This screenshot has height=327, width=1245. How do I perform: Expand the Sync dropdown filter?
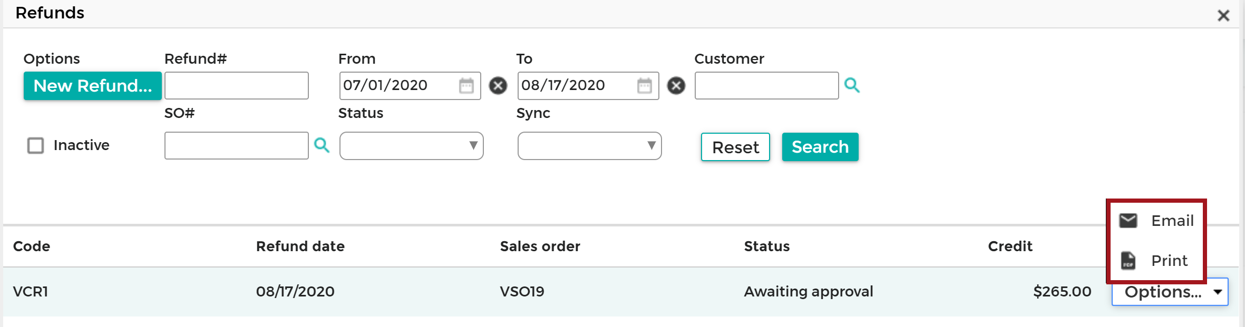[x=589, y=146]
